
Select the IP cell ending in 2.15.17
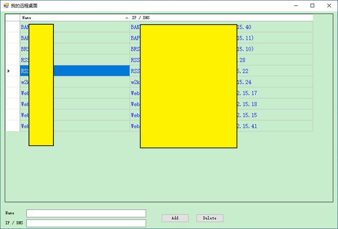click(x=221, y=93)
